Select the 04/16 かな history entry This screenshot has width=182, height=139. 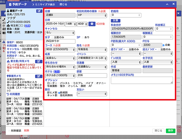tap(25, 112)
